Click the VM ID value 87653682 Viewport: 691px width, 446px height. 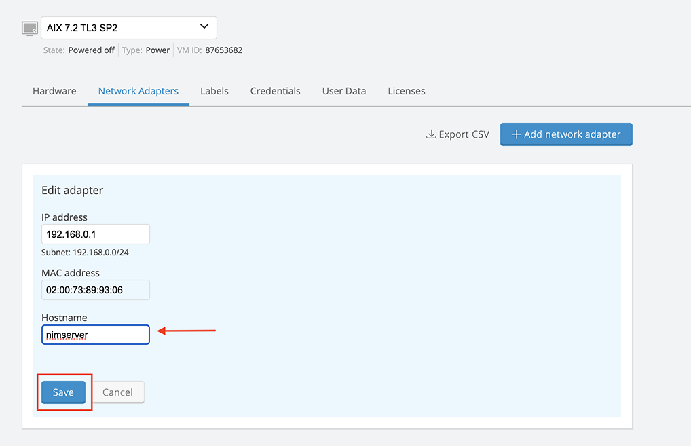(223, 50)
